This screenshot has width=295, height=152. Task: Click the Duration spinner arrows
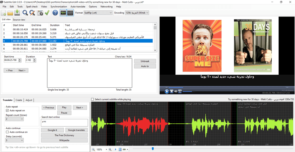click(x=35, y=60)
